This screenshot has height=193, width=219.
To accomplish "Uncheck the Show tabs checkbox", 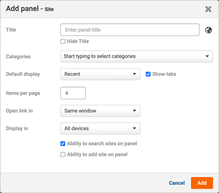I will [148, 74].
